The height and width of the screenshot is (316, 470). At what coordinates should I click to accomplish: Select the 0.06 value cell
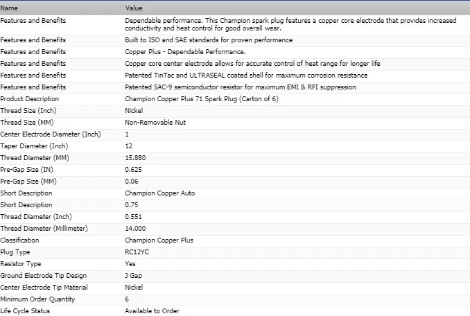click(x=132, y=181)
